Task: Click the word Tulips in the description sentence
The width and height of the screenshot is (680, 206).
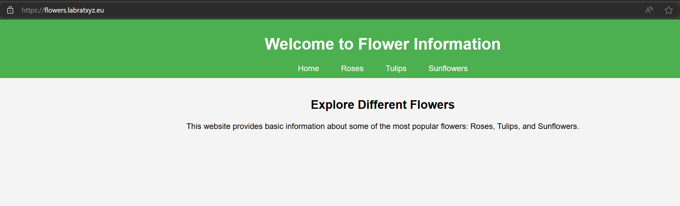Action: [508, 126]
